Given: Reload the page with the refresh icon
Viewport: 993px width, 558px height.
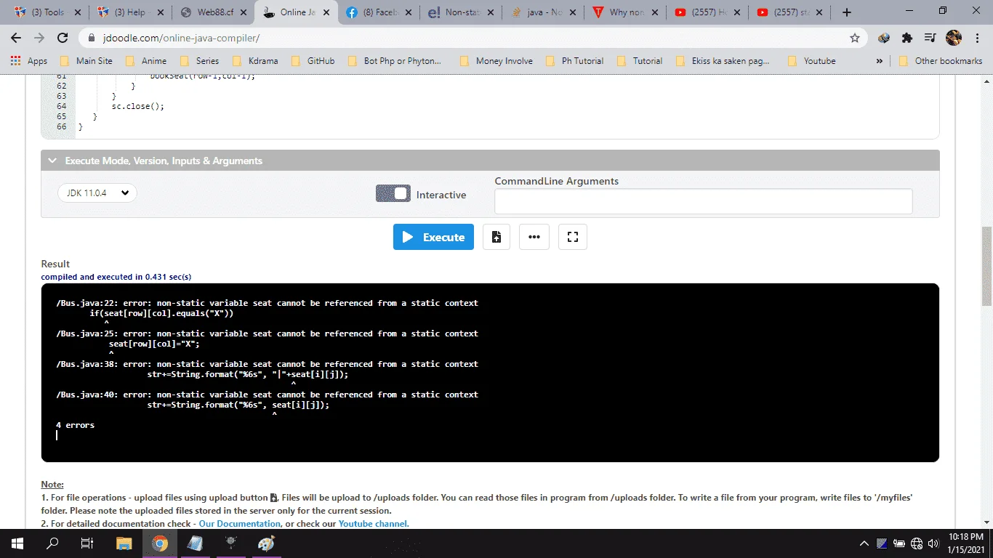Looking at the screenshot, I should point(63,38).
